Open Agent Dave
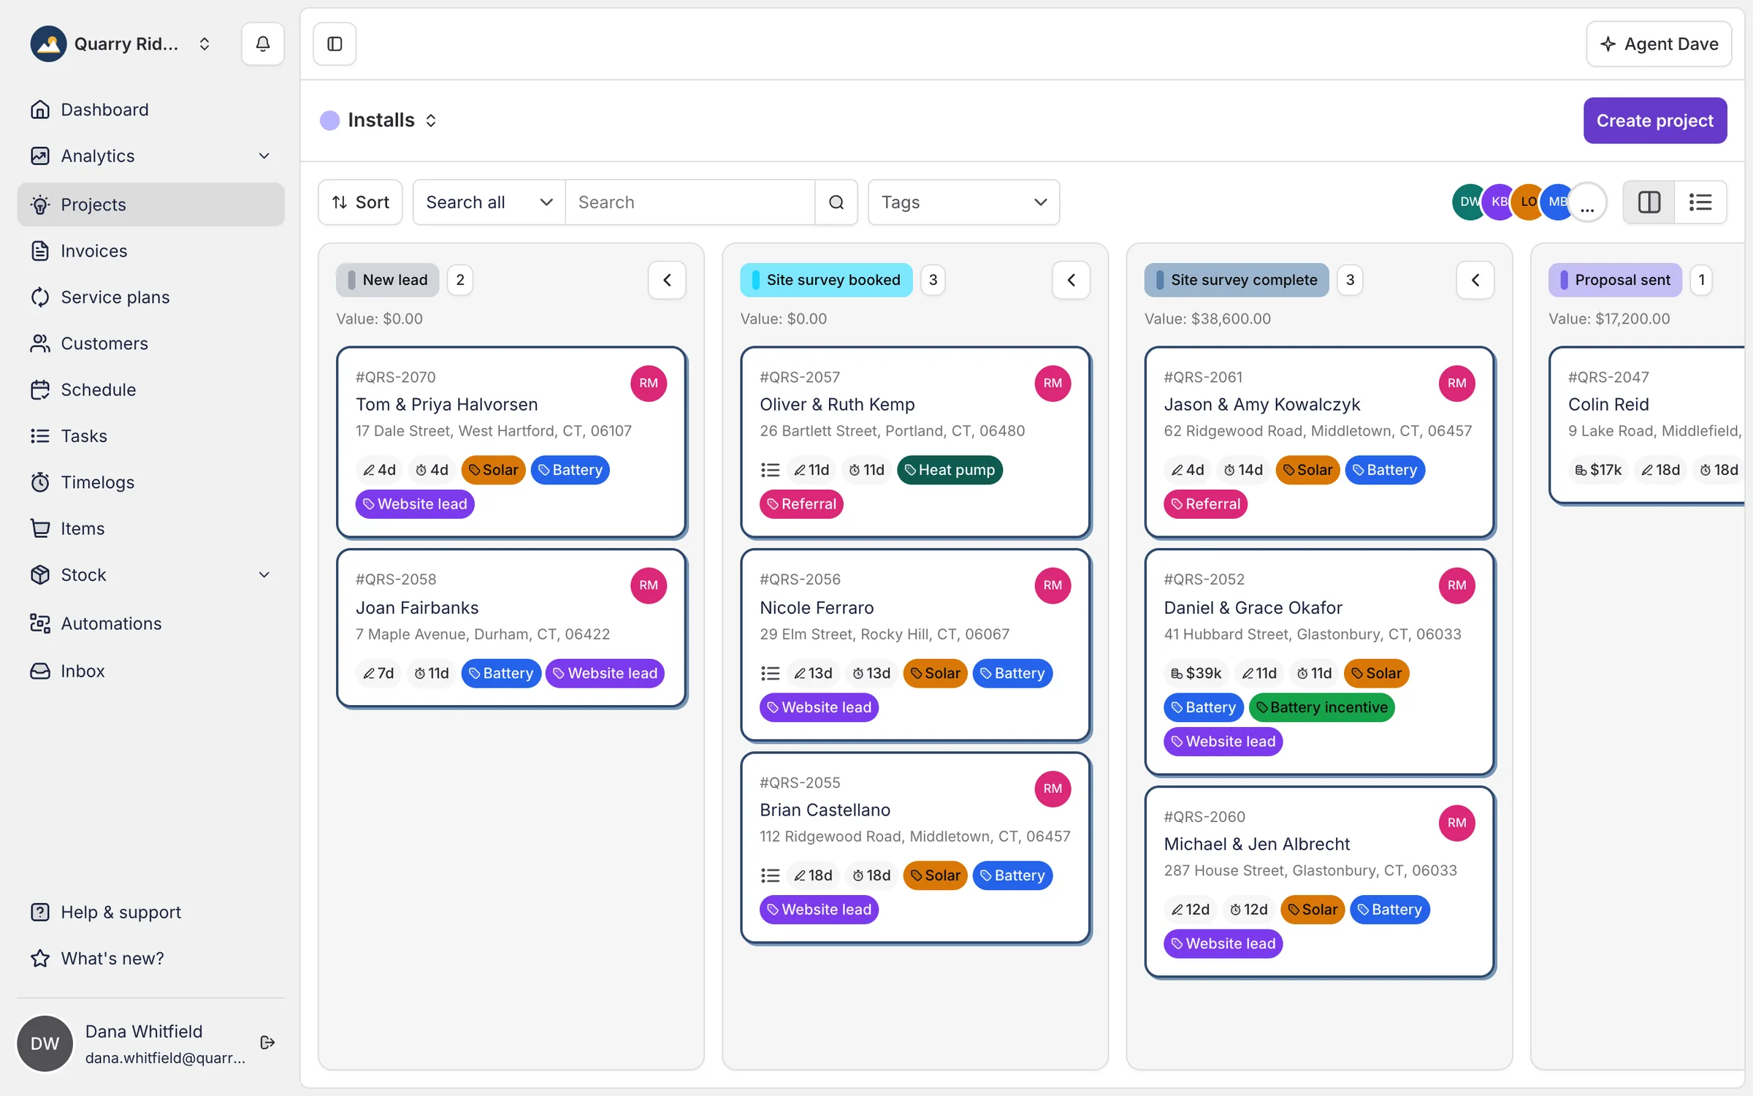The image size is (1753, 1096). point(1658,44)
